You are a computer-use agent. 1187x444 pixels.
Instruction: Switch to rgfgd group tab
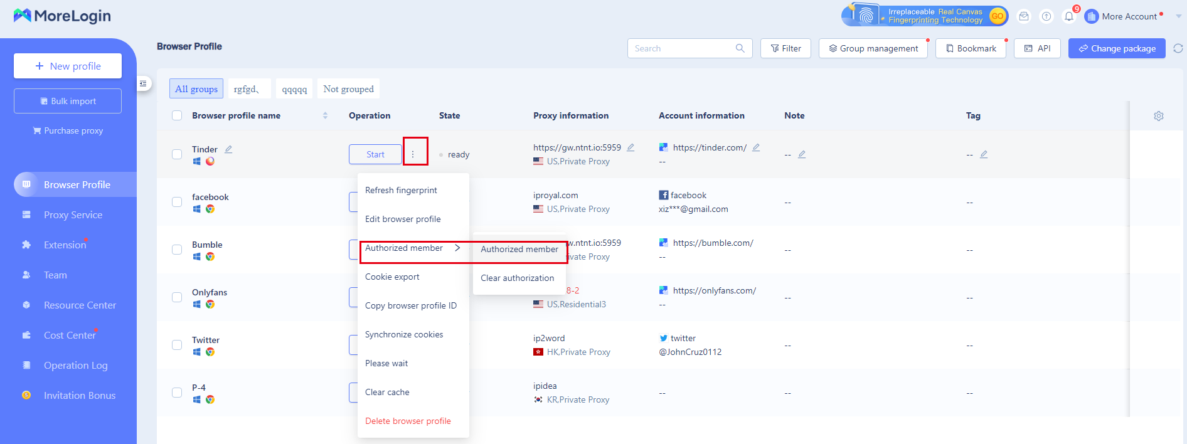click(249, 88)
